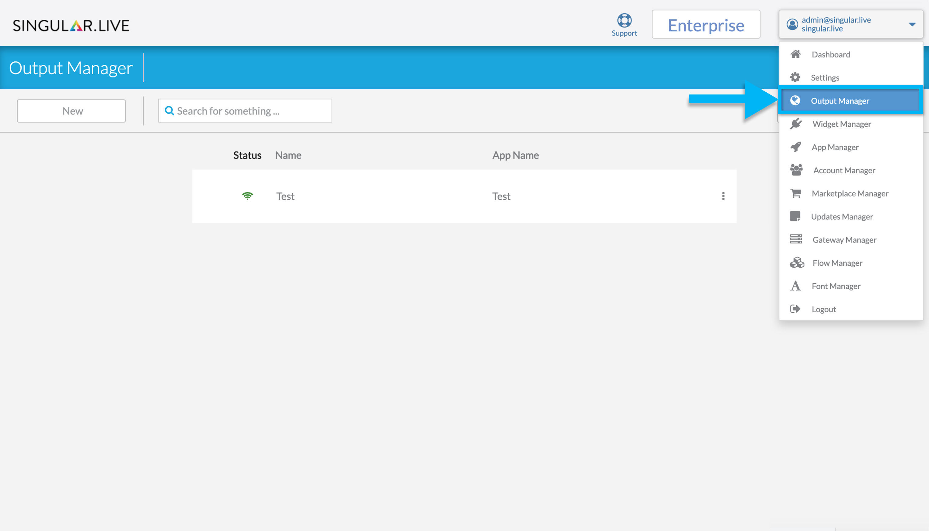Sort by the App Name column header

pyautogui.click(x=515, y=155)
